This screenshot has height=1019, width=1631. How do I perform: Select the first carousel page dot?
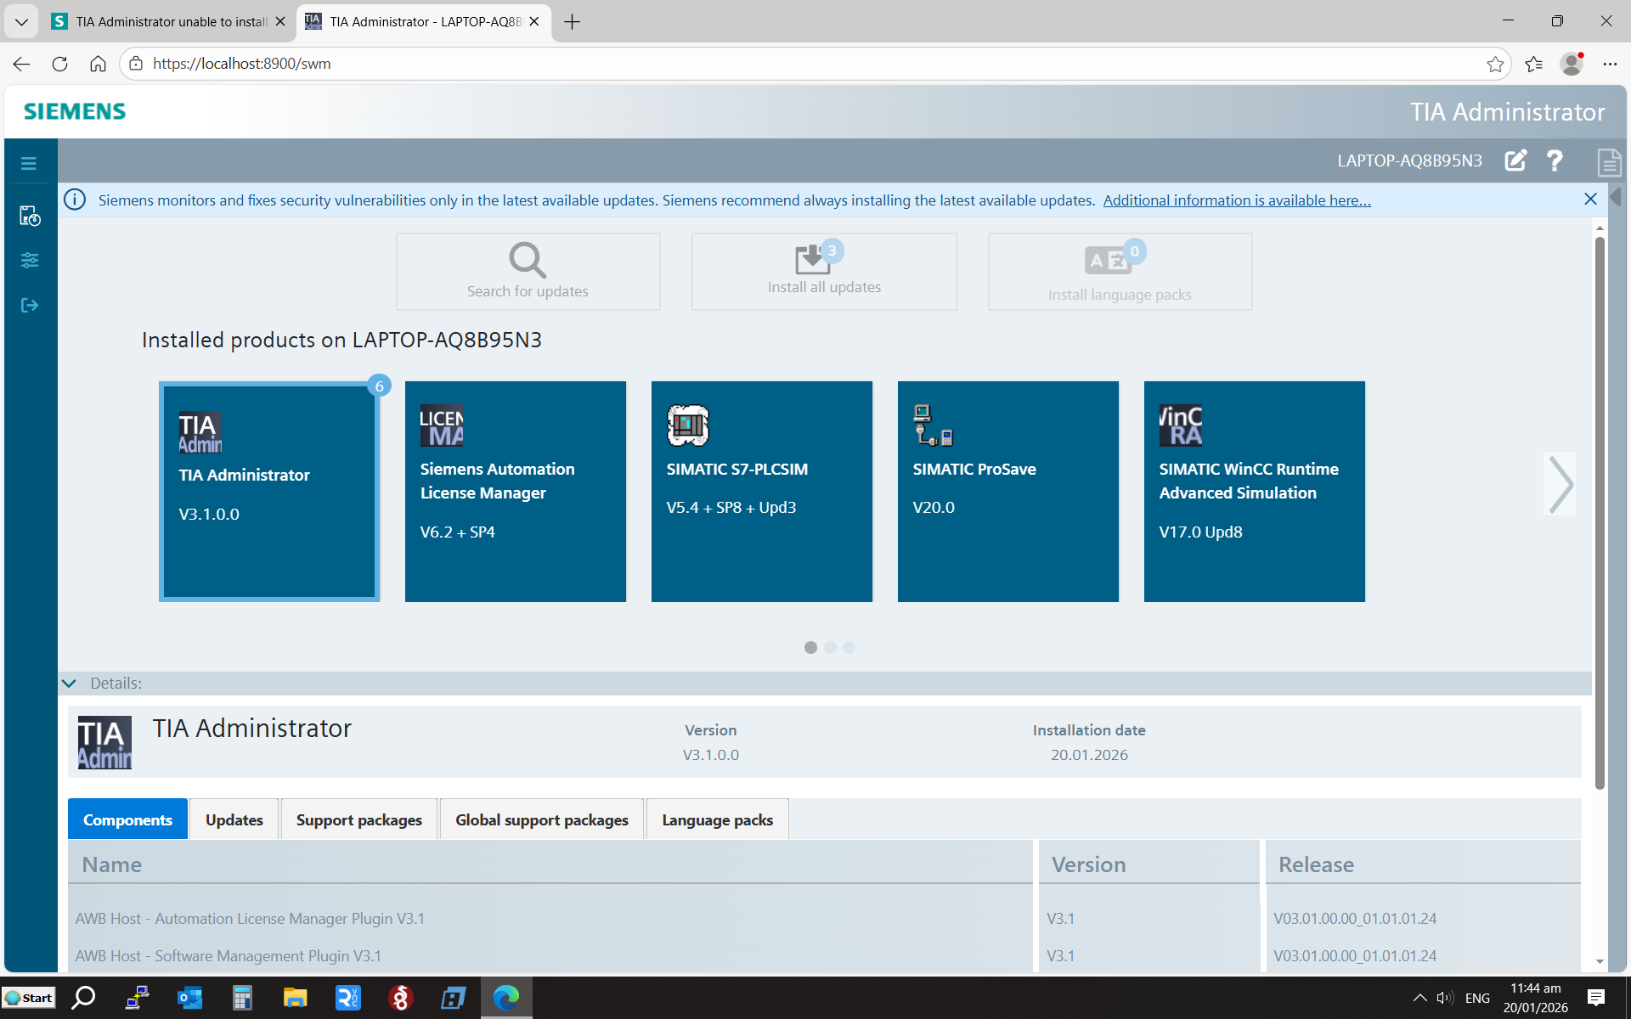pyautogui.click(x=810, y=647)
